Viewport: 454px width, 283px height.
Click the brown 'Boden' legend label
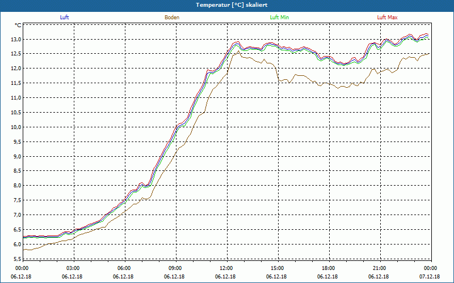pos(172,18)
